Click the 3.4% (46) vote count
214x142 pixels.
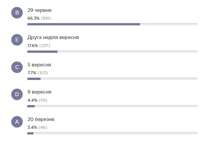[x=37, y=127]
